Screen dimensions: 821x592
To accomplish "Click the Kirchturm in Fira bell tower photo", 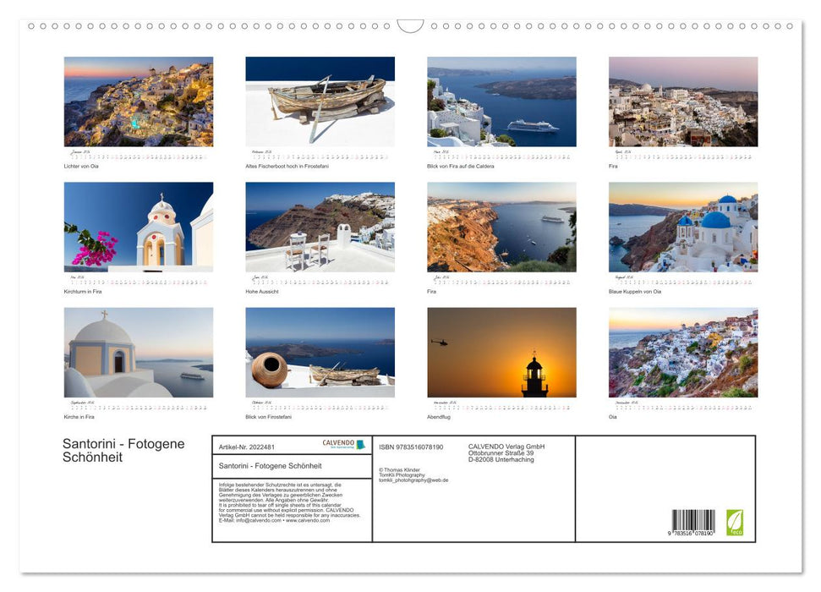I will tap(139, 227).
